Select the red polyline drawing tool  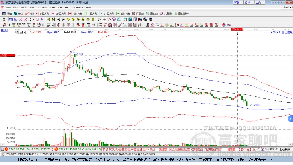click(109, 19)
